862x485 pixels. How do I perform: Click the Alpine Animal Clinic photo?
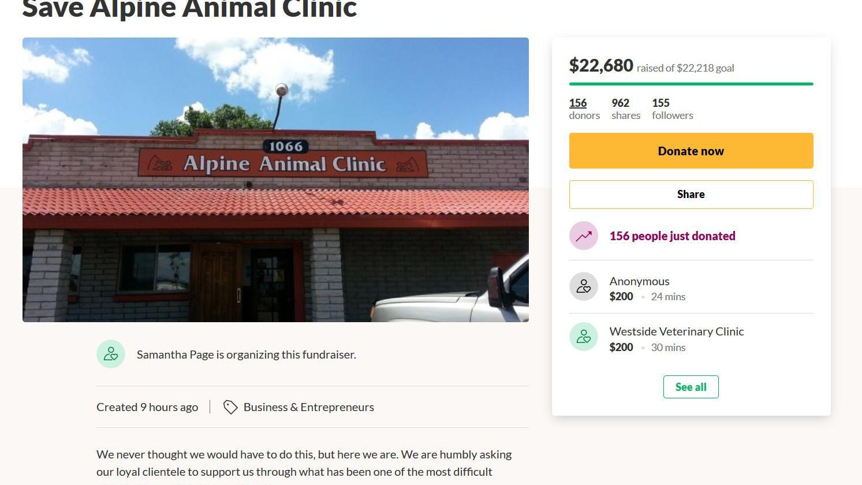(275, 180)
